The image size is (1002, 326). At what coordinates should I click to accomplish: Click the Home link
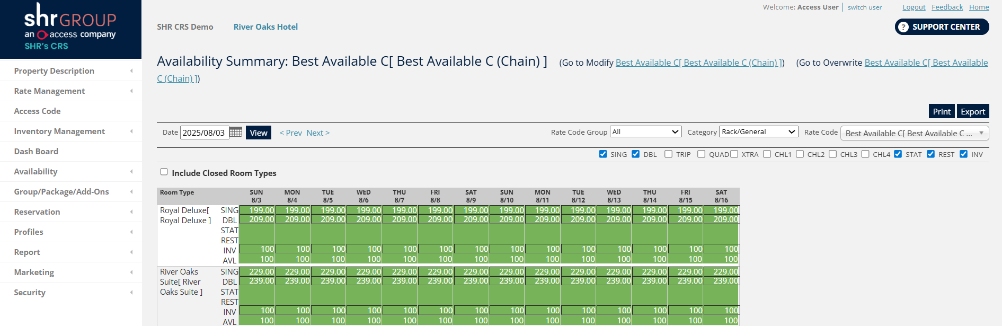(x=979, y=7)
